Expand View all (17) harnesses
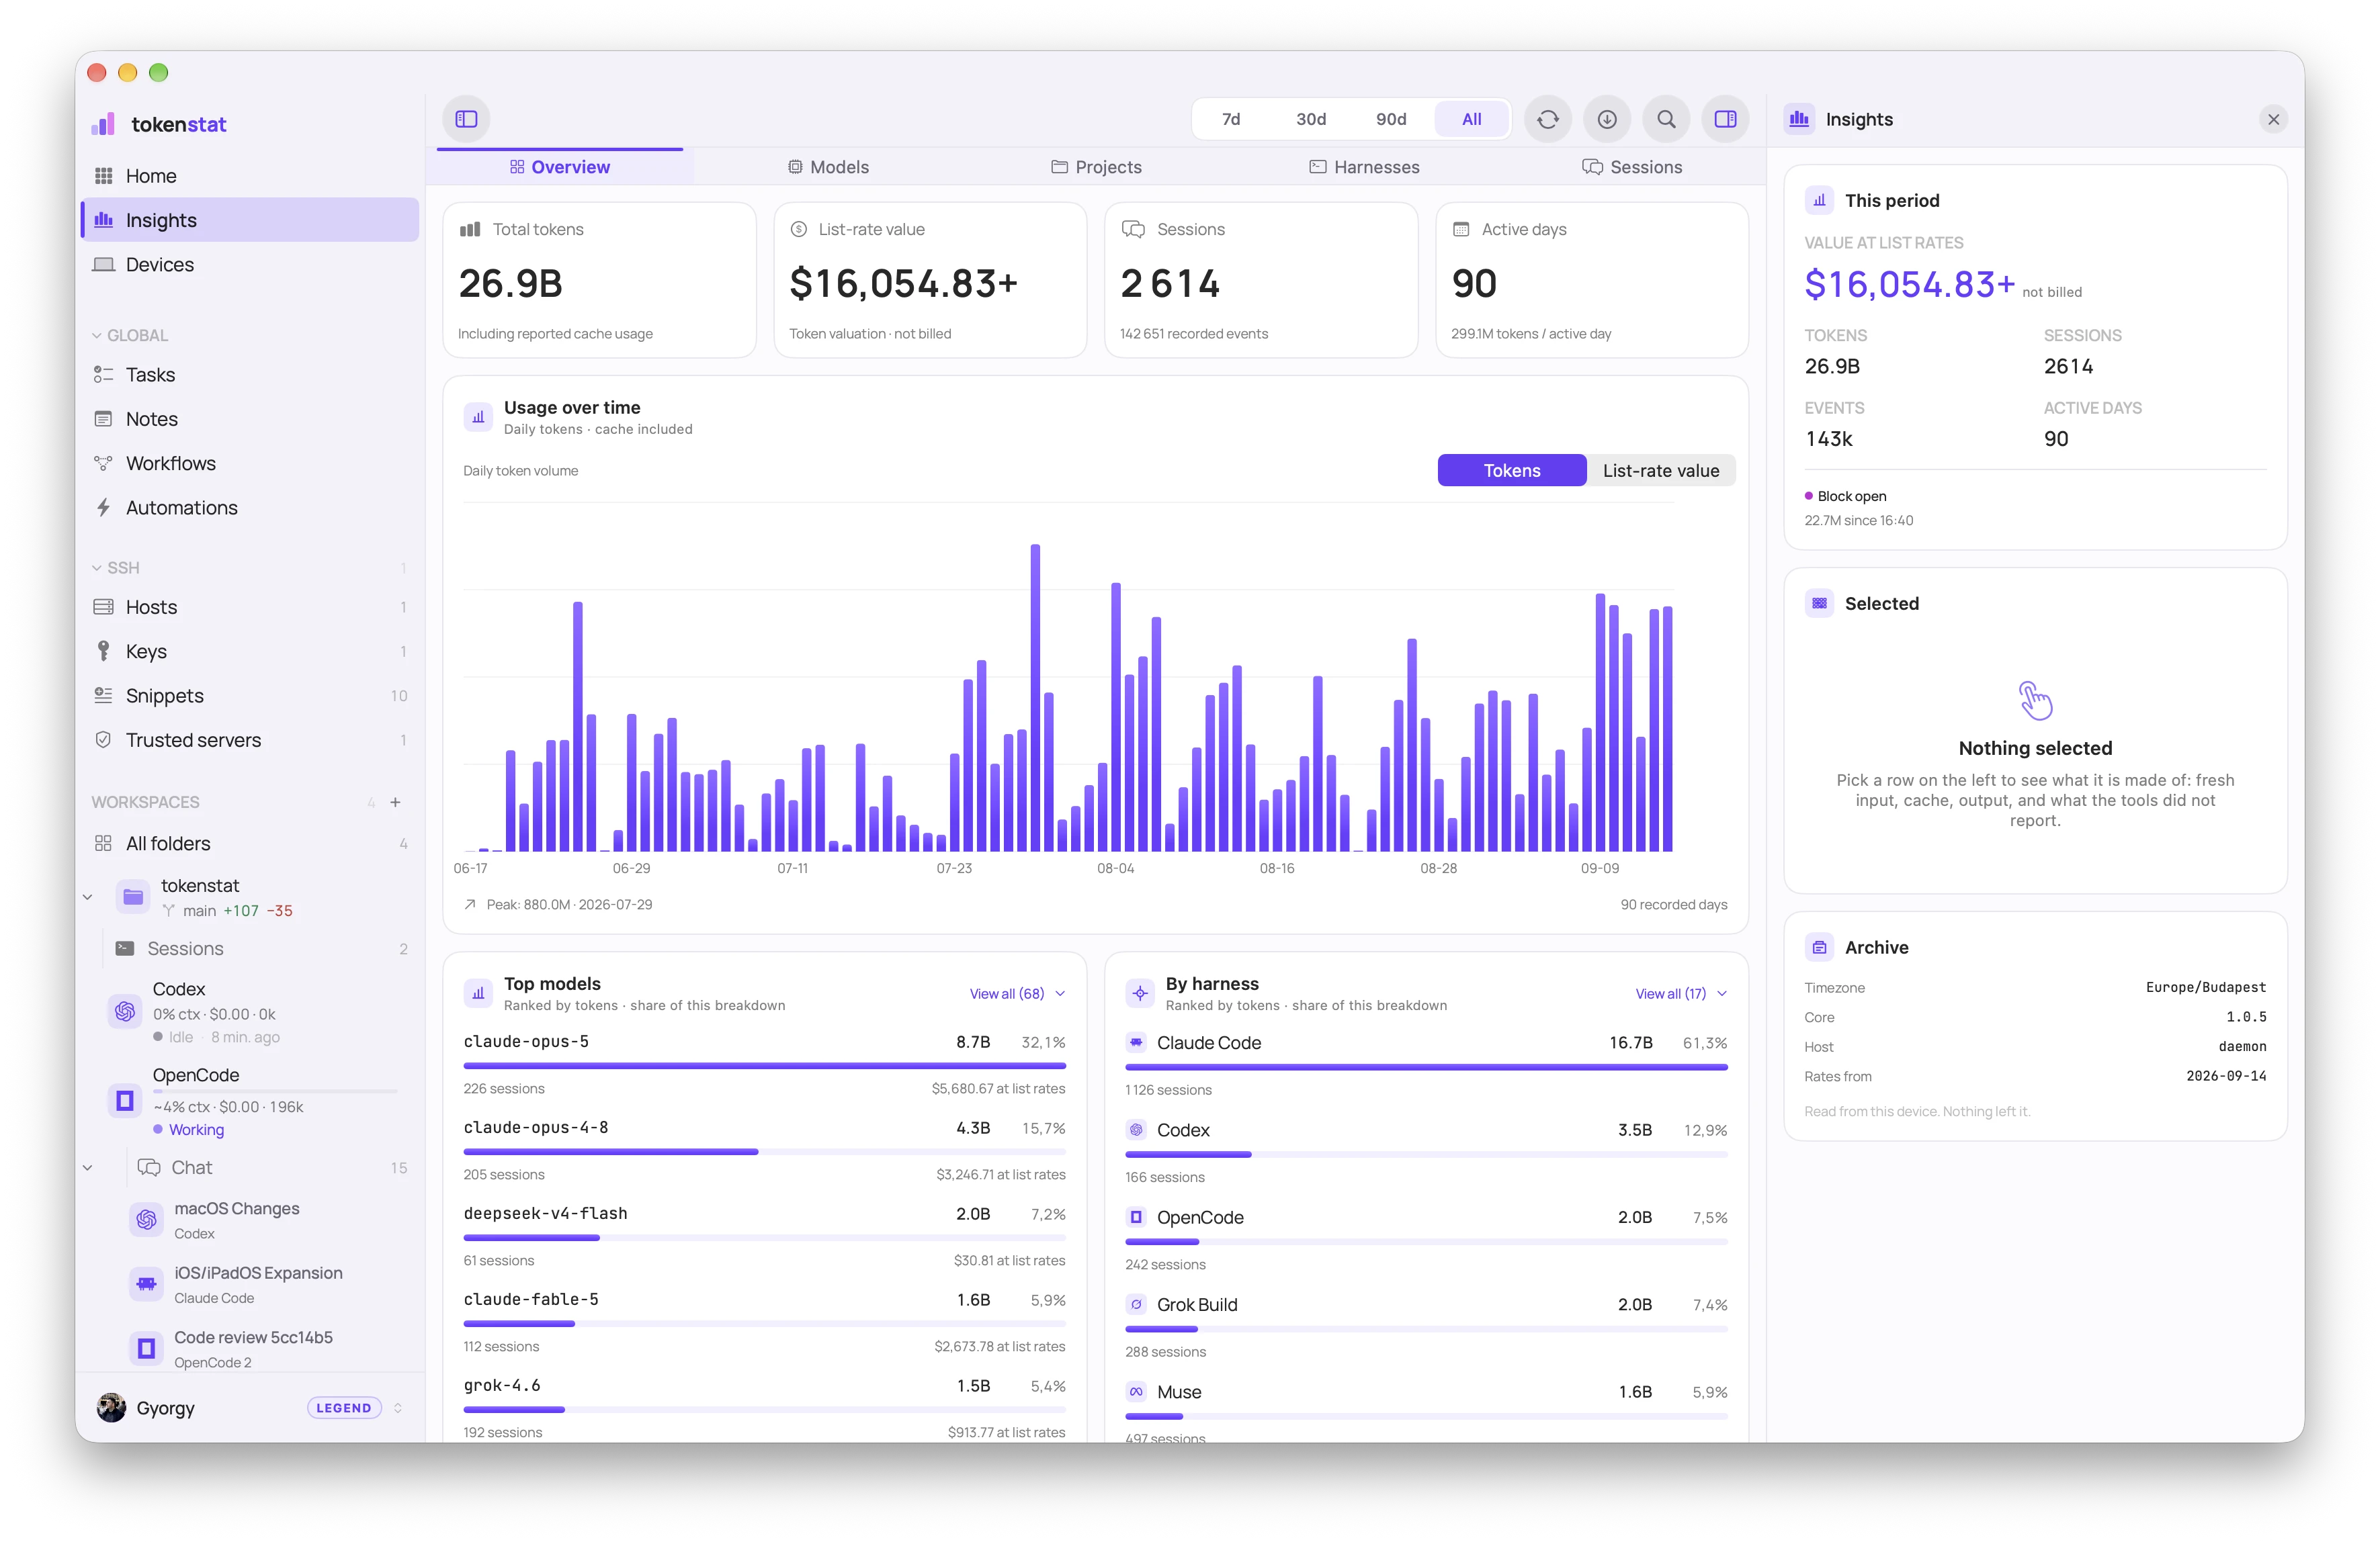Image resolution: width=2380 pixels, height=1542 pixels. (1681, 993)
